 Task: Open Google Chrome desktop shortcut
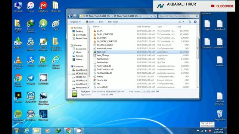pyautogui.click(x=18, y=80)
